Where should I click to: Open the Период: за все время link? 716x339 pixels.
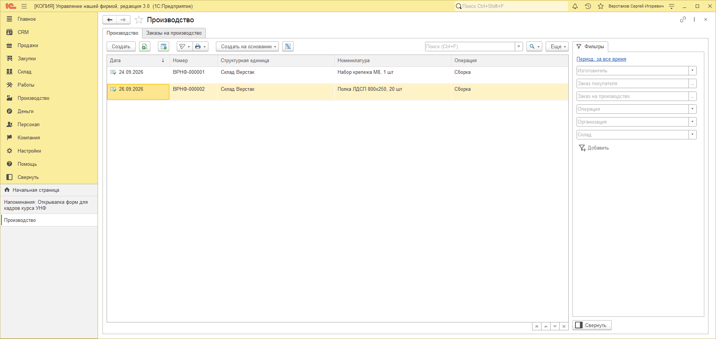601,59
